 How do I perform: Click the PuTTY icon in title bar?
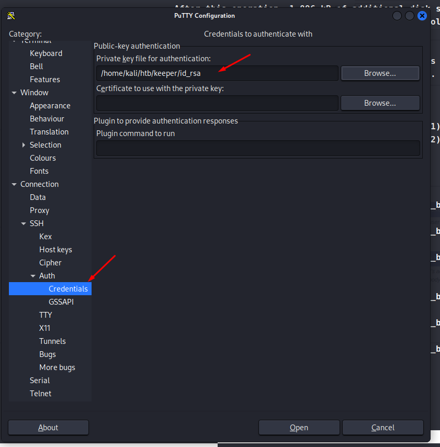pos(11,16)
